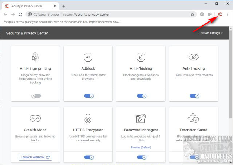The height and width of the screenshot is (165, 233).
Task: Enable the Anti-Fingerprinting toggle
Action: pos(36,96)
